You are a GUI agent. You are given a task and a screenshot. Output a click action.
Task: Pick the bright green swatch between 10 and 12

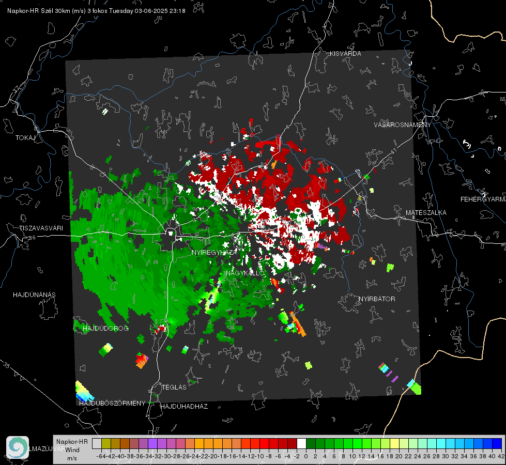pyautogui.click(x=357, y=443)
